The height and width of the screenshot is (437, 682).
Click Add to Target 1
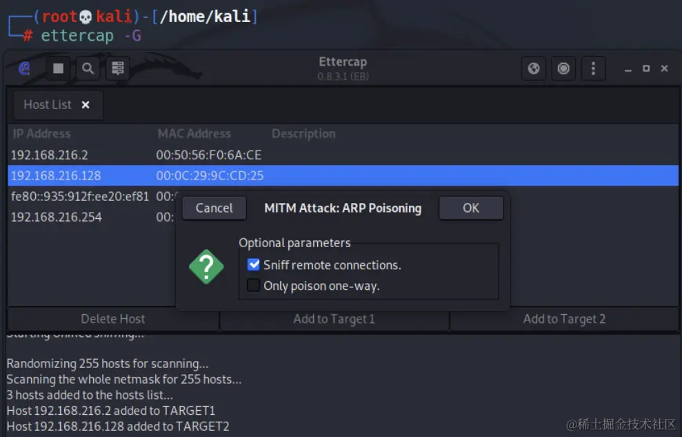pyautogui.click(x=334, y=319)
